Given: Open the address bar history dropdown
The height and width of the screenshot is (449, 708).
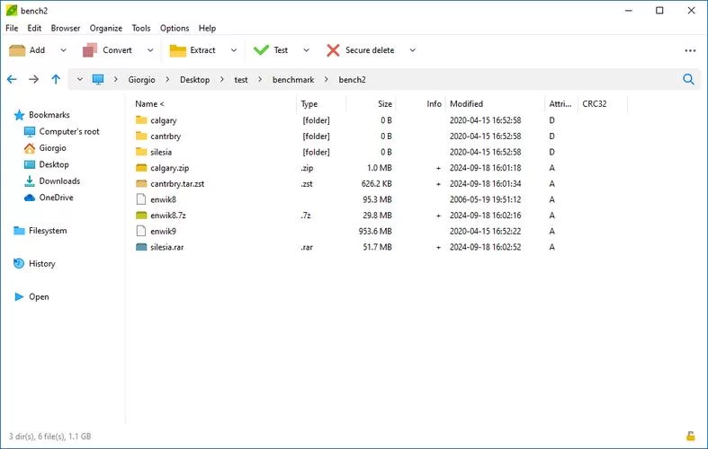Looking at the screenshot, I should click(79, 79).
